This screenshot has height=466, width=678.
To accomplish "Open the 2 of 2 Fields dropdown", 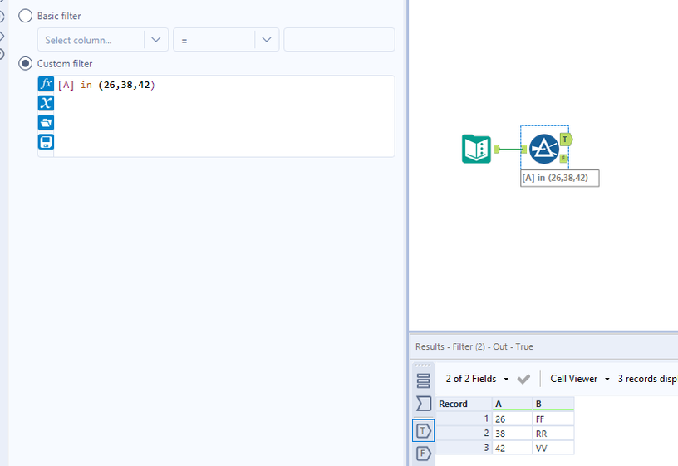I will pyautogui.click(x=477, y=379).
